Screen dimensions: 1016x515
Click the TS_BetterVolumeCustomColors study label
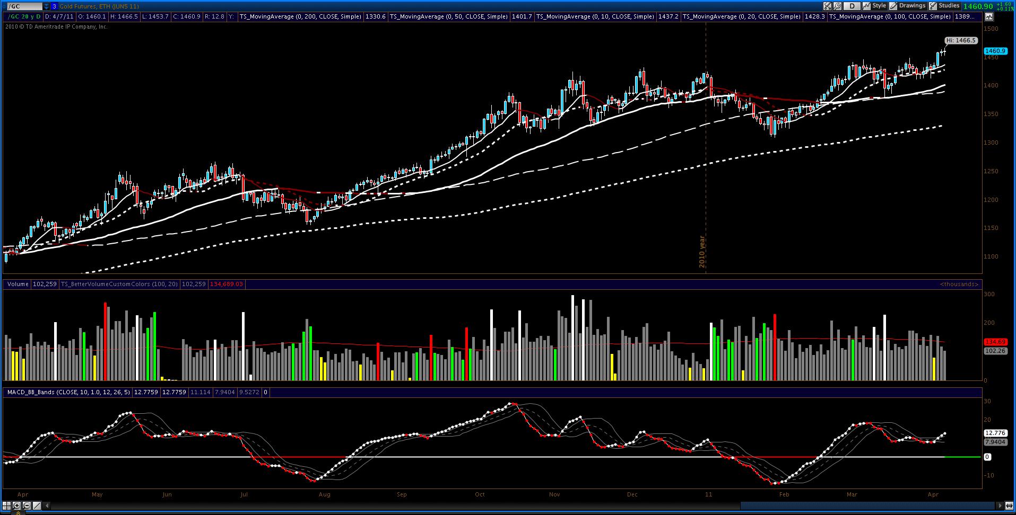click(x=120, y=285)
